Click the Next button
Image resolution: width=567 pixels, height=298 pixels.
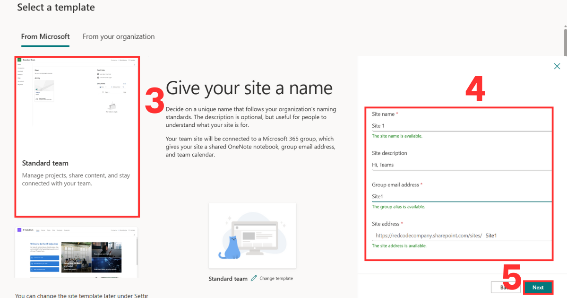click(538, 287)
